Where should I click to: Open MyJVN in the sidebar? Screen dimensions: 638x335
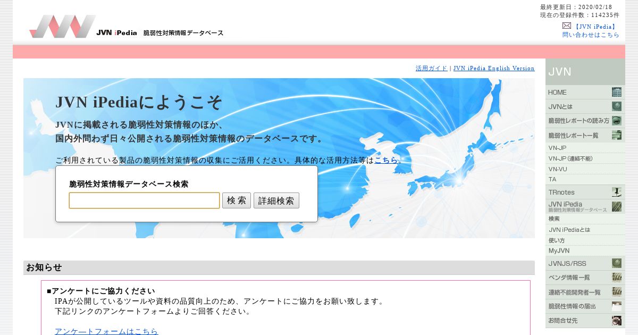coord(585,250)
